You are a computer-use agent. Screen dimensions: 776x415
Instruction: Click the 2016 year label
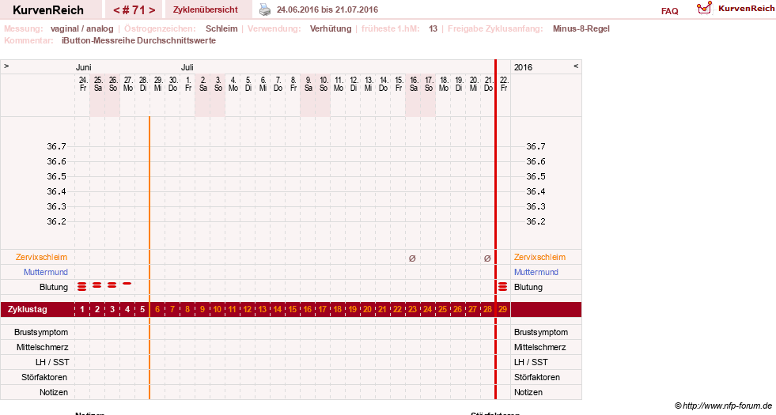(x=523, y=67)
